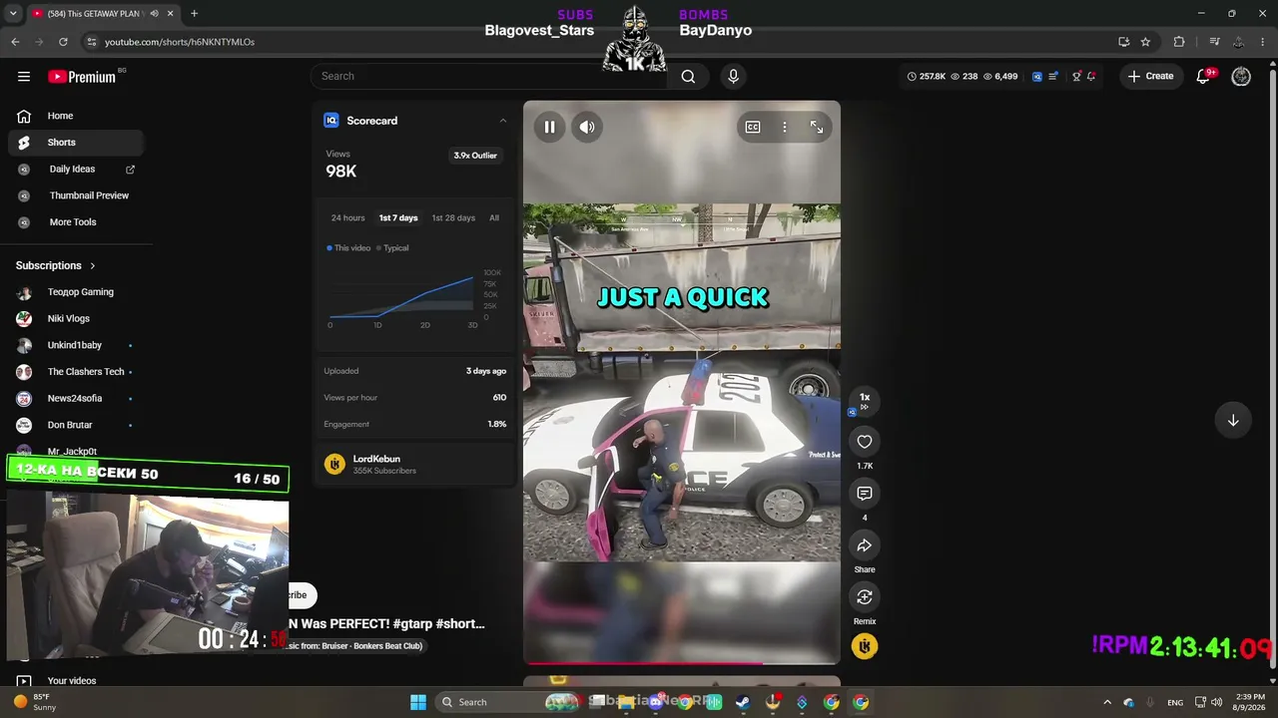The image size is (1278, 718).
Task: Open Niki Vlogs subscription
Action: (76, 318)
